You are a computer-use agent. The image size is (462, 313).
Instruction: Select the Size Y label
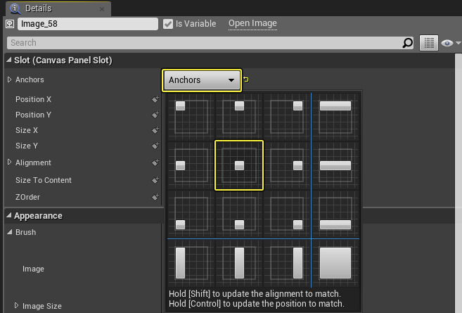coord(27,146)
